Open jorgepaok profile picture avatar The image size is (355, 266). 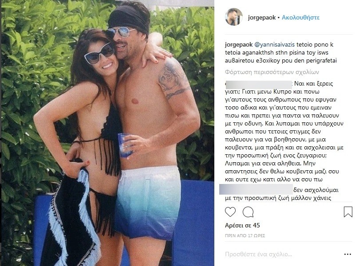click(234, 17)
